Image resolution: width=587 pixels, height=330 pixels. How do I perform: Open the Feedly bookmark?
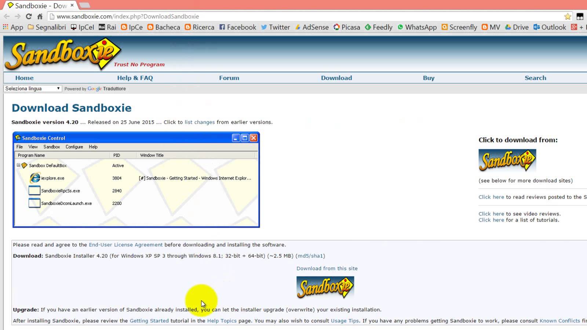click(379, 27)
